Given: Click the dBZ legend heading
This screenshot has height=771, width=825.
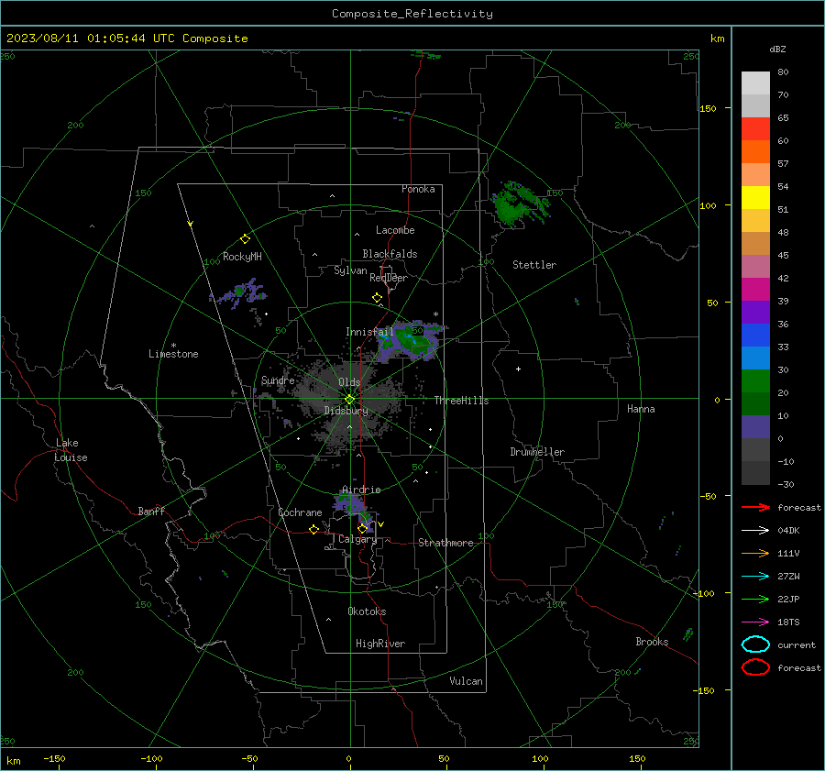Looking at the screenshot, I should (x=777, y=49).
